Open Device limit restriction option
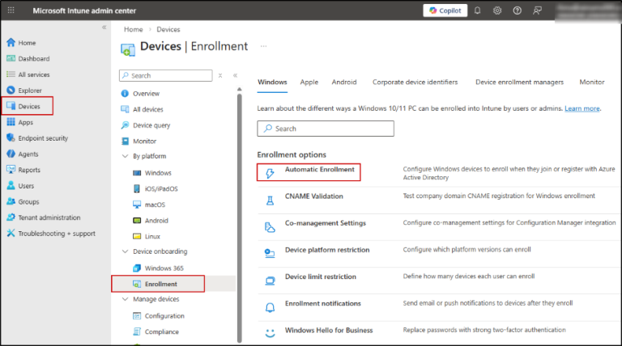Screen dimensions: 622x346 tap(320, 276)
